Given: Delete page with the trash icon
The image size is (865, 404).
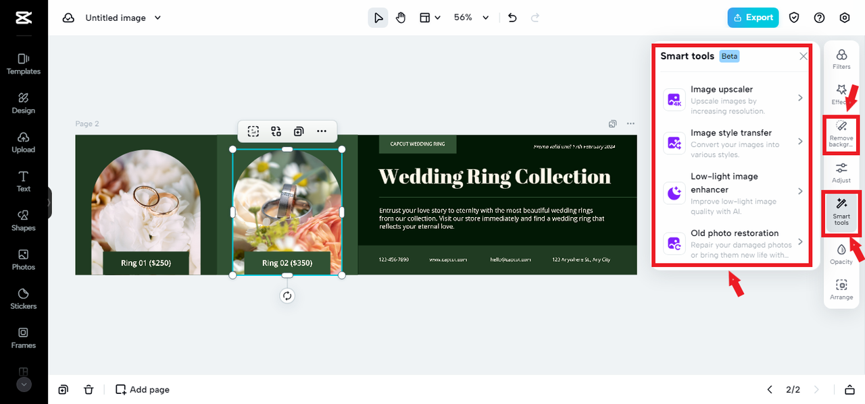Looking at the screenshot, I should [89, 390].
